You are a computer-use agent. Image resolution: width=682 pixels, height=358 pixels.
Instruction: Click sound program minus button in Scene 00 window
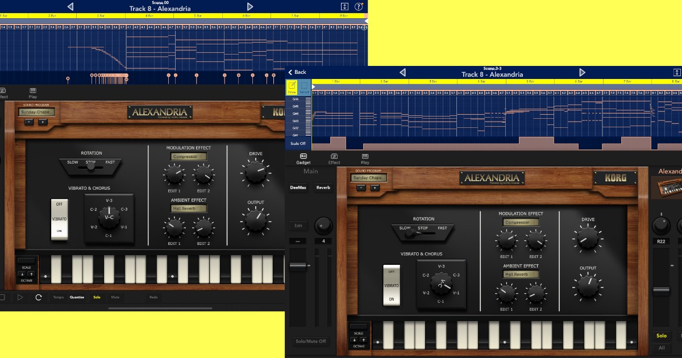coord(29,122)
